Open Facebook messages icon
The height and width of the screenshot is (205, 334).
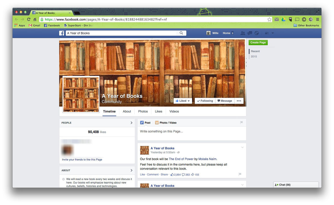pyautogui.click(x=250, y=33)
